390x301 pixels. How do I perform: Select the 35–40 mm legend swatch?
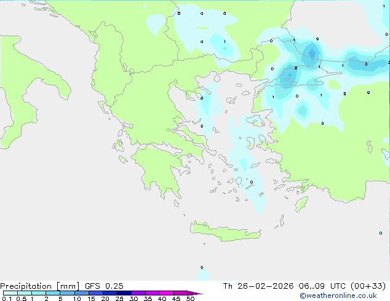click(152, 293)
